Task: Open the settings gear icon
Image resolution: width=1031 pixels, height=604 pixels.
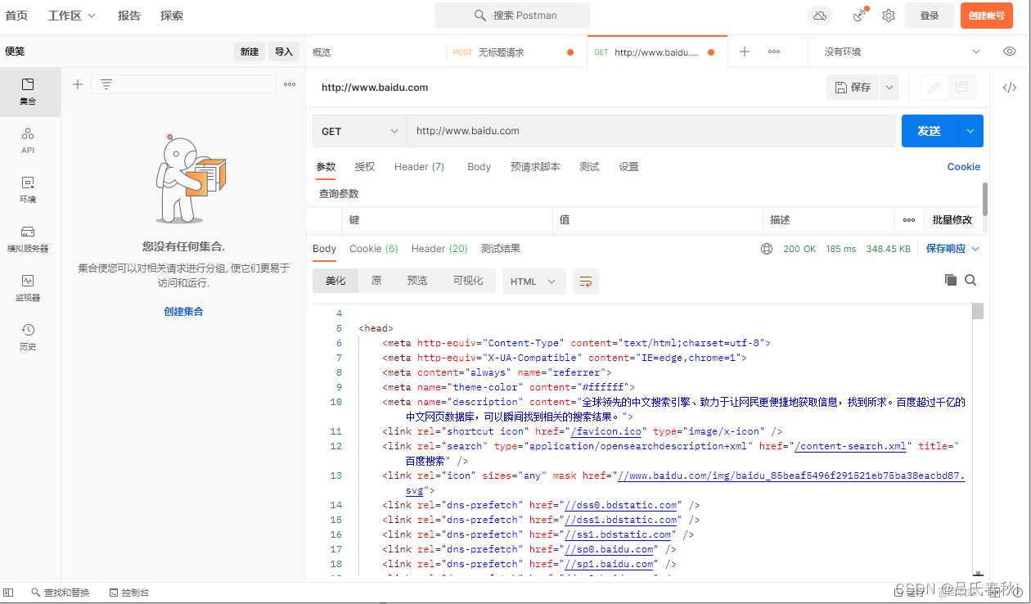Action: [x=889, y=16]
